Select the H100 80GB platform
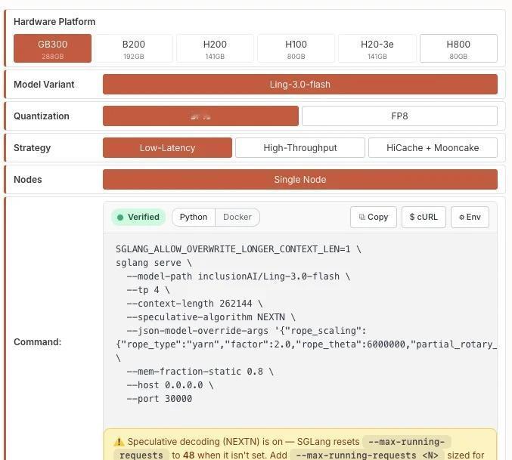 coord(296,48)
